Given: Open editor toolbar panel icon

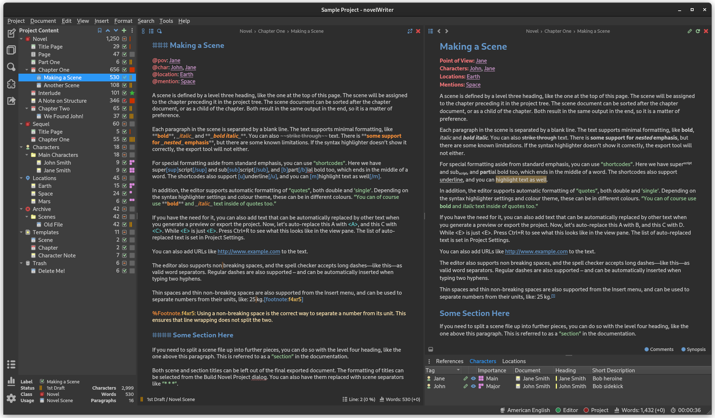Looking at the screenshot, I should coord(143,31).
